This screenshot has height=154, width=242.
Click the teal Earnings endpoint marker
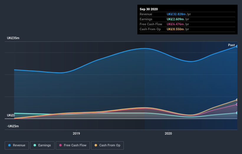click(x=237, y=113)
